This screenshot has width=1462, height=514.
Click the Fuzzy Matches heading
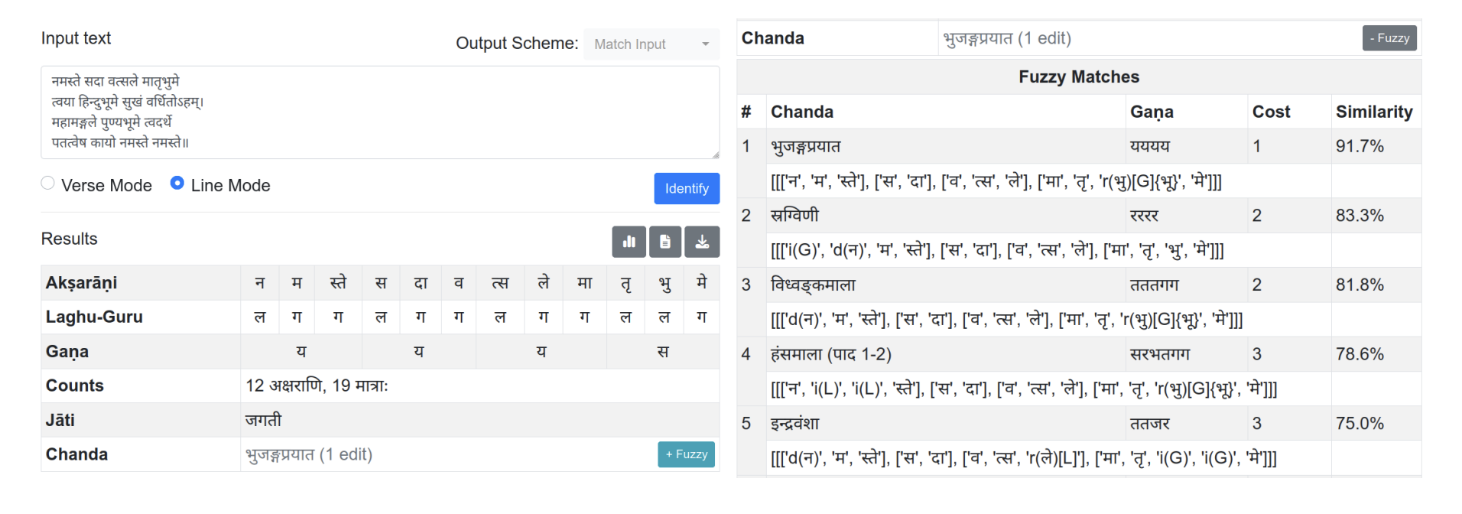coord(1078,76)
